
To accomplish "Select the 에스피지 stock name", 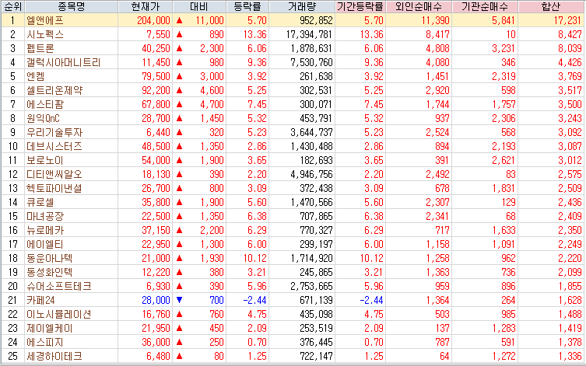I will pyautogui.click(x=45, y=343).
